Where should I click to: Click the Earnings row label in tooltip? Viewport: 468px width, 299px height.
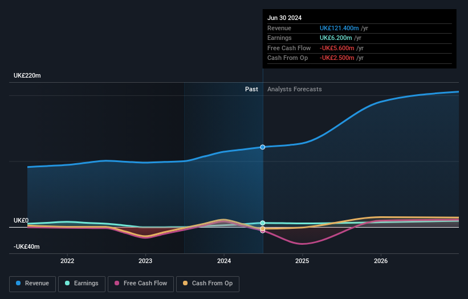click(280, 38)
